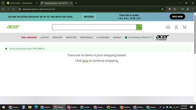The height and width of the screenshot is (110, 196).
Task: Open the DEAL MADNESS menu
Action: point(29,37)
